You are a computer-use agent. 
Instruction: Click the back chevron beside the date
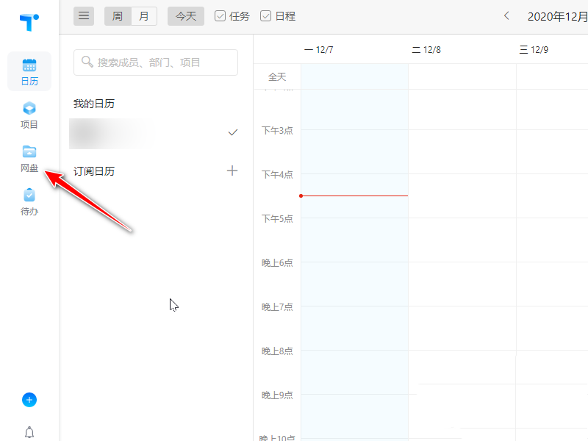(506, 15)
